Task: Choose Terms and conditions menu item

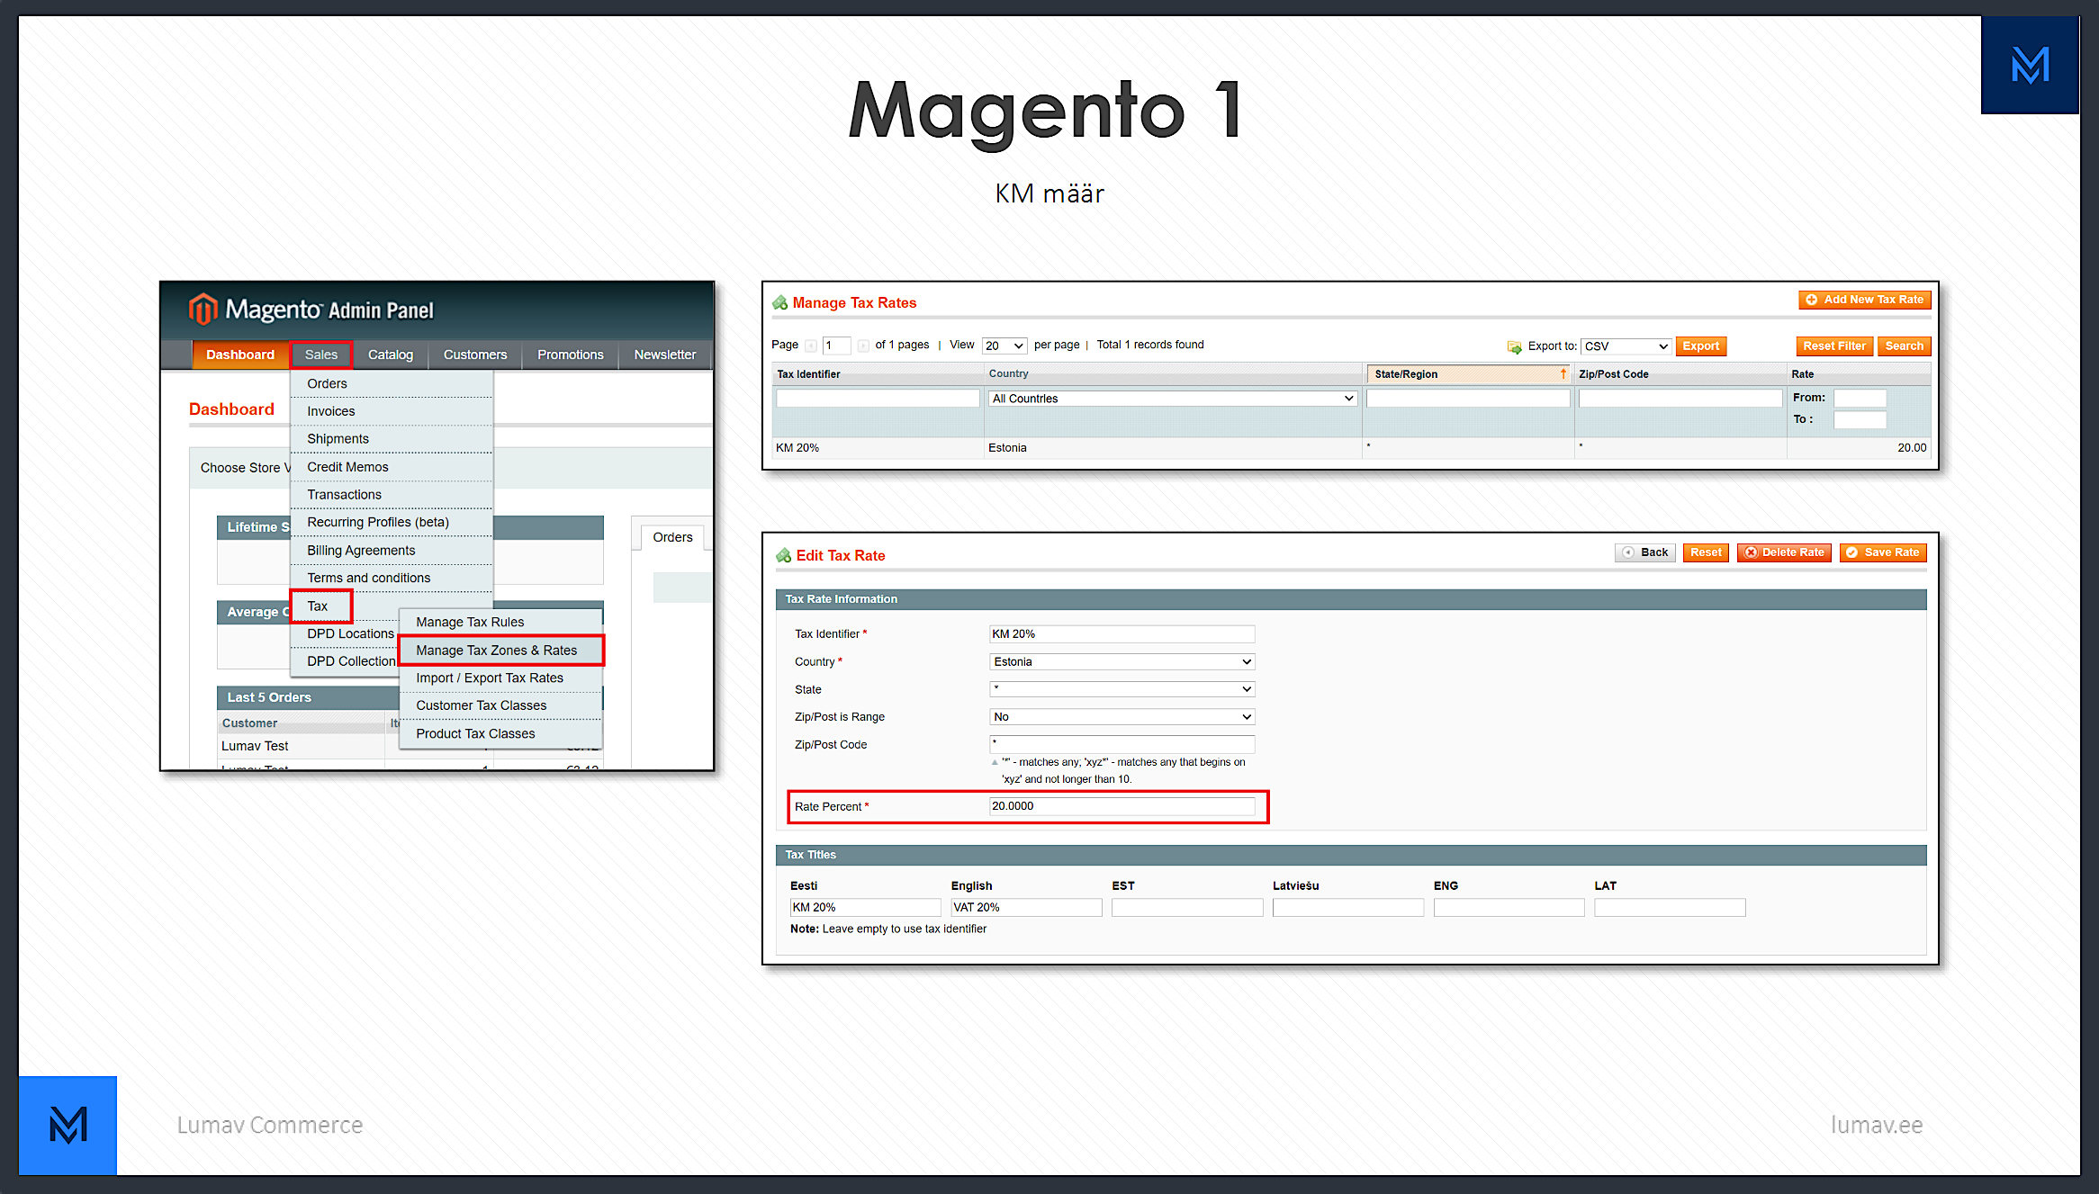Action: pyautogui.click(x=392, y=578)
